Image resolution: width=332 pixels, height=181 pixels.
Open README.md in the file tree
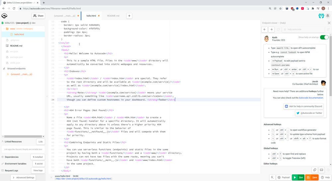pos(16,46)
